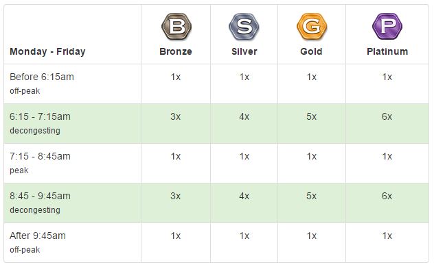
Task: Select the Bronze column label
Action: (x=176, y=51)
